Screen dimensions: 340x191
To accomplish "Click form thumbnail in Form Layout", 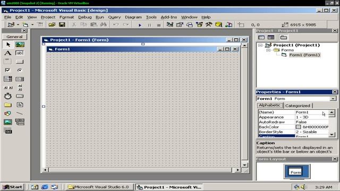I will (x=295, y=172).
